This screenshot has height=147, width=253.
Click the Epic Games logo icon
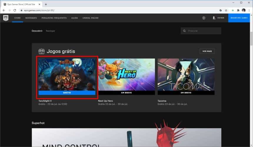[x=6, y=18]
